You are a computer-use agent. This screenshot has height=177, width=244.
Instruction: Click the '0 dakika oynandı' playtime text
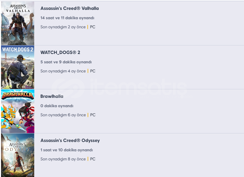pyautogui.click(x=57, y=106)
